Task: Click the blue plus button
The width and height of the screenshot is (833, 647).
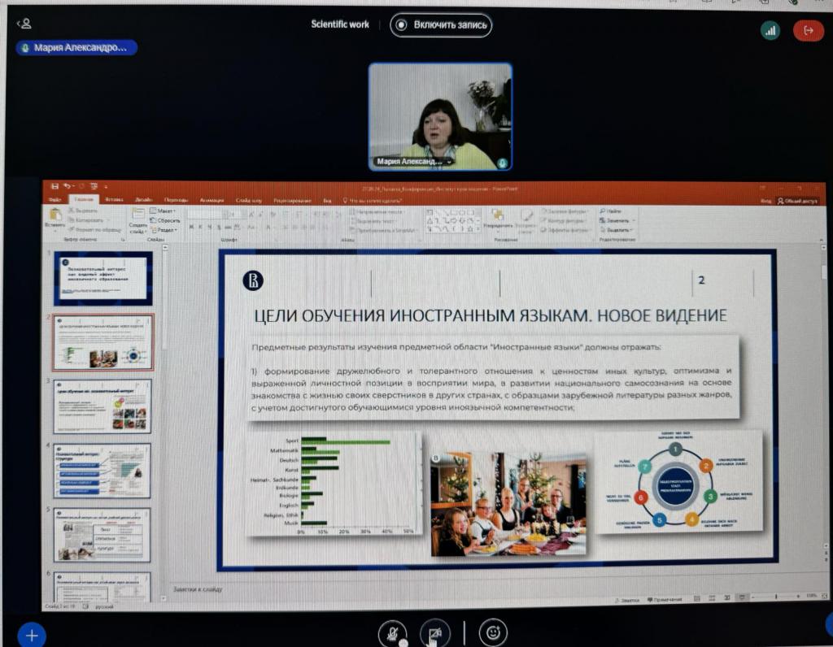Action: 32,635
